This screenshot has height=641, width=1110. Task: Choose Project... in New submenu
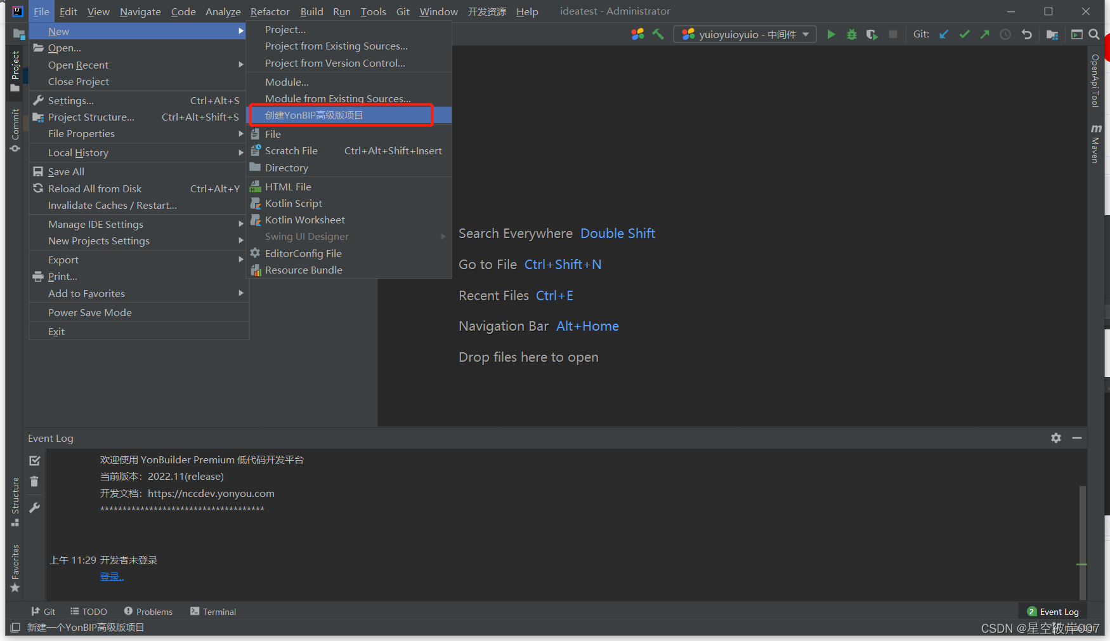[x=349, y=29]
